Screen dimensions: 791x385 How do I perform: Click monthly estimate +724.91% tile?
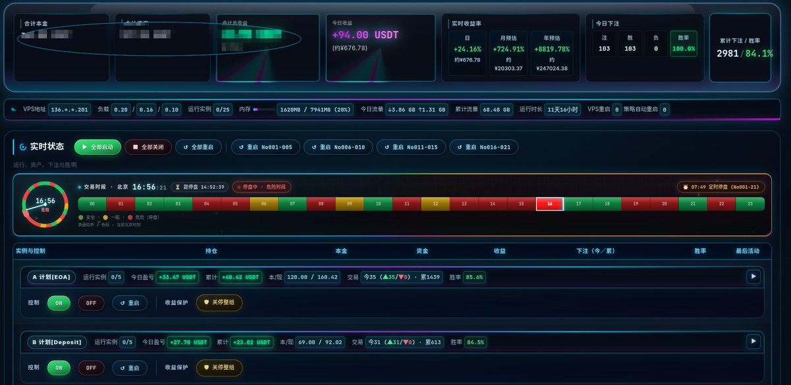pyautogui.click(x=508, y=53)
